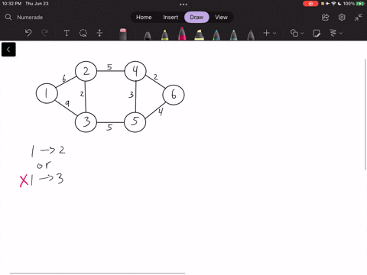The height and width of the screenshot is (275, 367).
Task: Choose the eraser tool
Action: (x=123, y=34)
